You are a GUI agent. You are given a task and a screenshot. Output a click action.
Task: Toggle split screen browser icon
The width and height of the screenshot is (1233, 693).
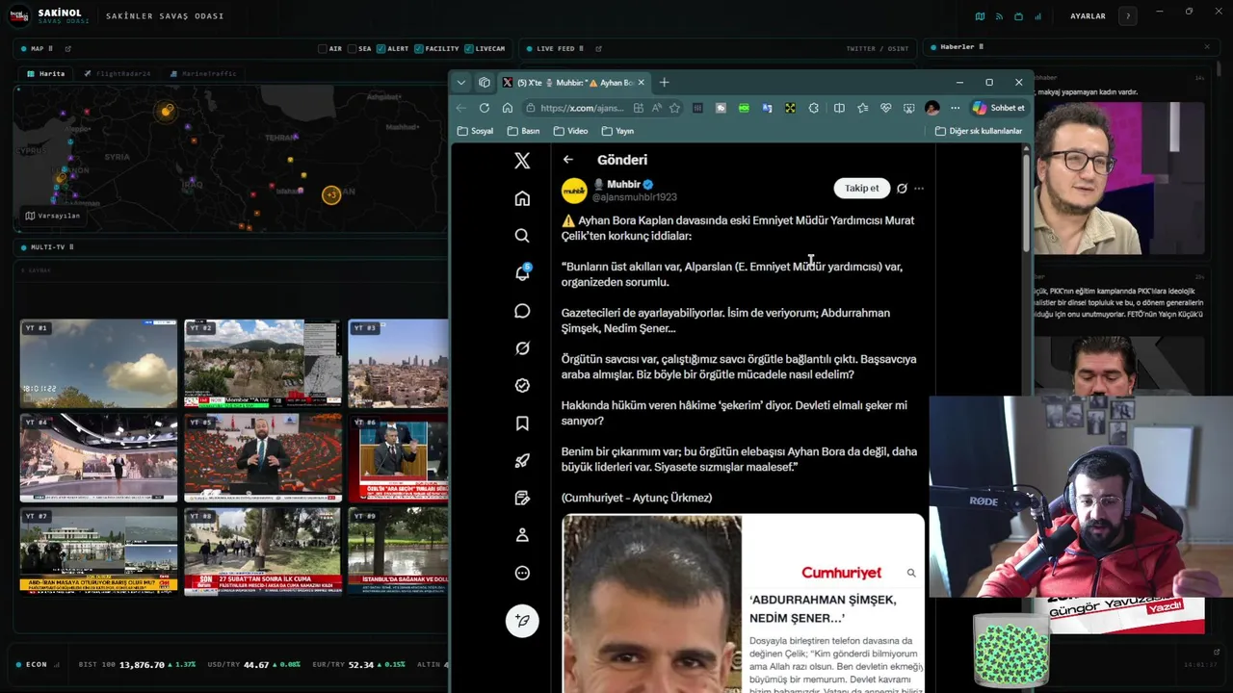(x=839, y=108)
